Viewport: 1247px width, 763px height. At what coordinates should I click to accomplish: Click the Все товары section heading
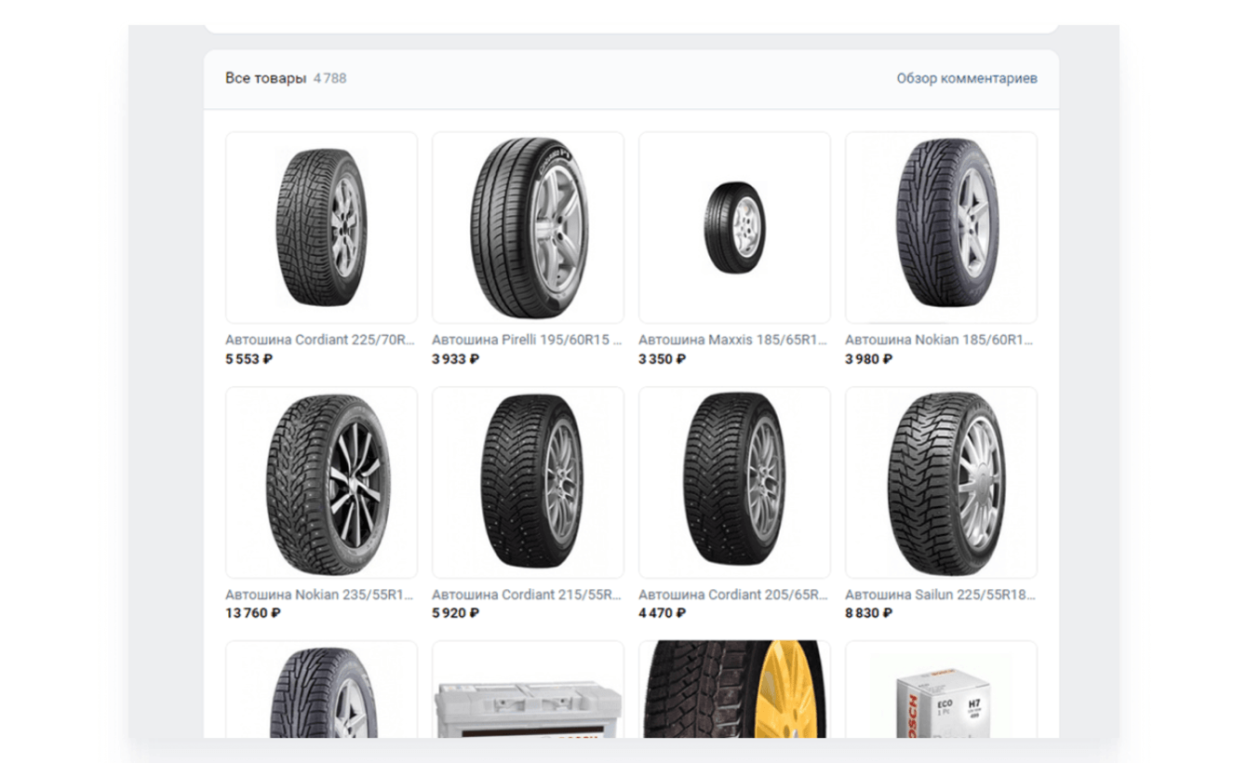(265, 79)
